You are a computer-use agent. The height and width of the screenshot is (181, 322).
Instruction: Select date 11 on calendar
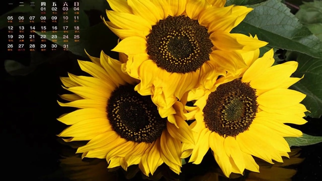(76, 18)
